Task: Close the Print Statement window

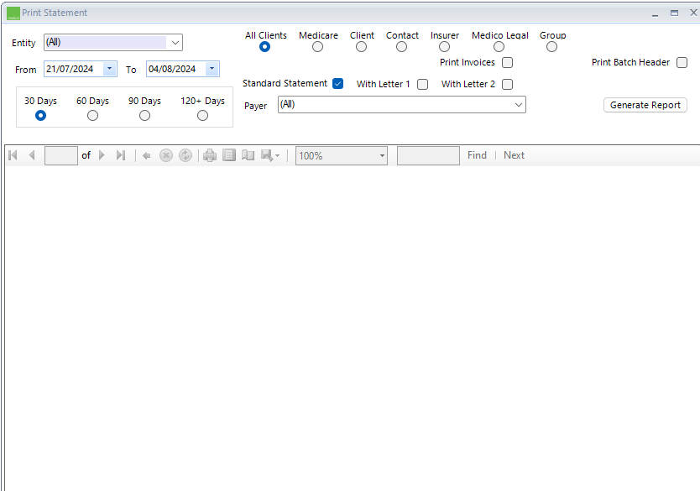Action: (x=693, y=13)
